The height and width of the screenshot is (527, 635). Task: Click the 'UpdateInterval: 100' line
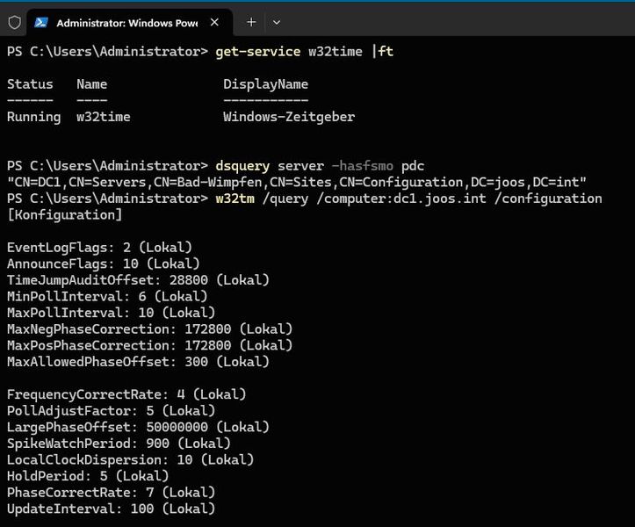(111, 509)
